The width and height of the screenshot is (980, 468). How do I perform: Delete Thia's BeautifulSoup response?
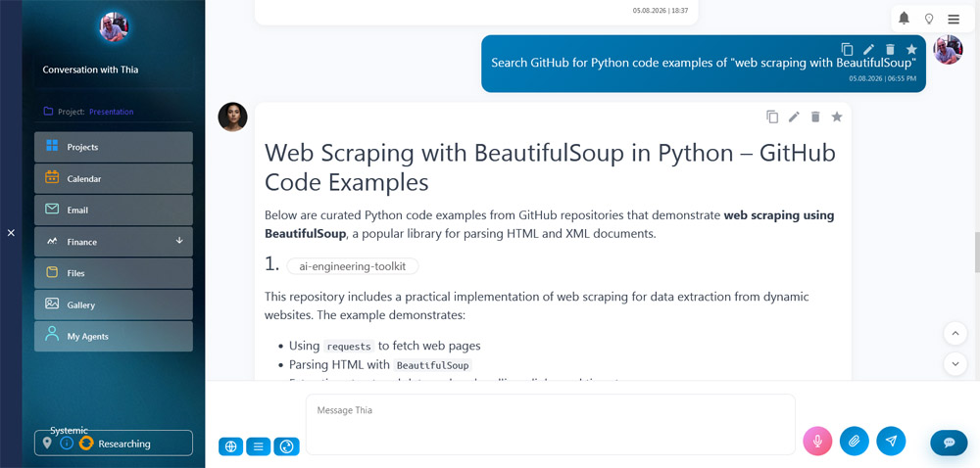[x=815, y=117]
